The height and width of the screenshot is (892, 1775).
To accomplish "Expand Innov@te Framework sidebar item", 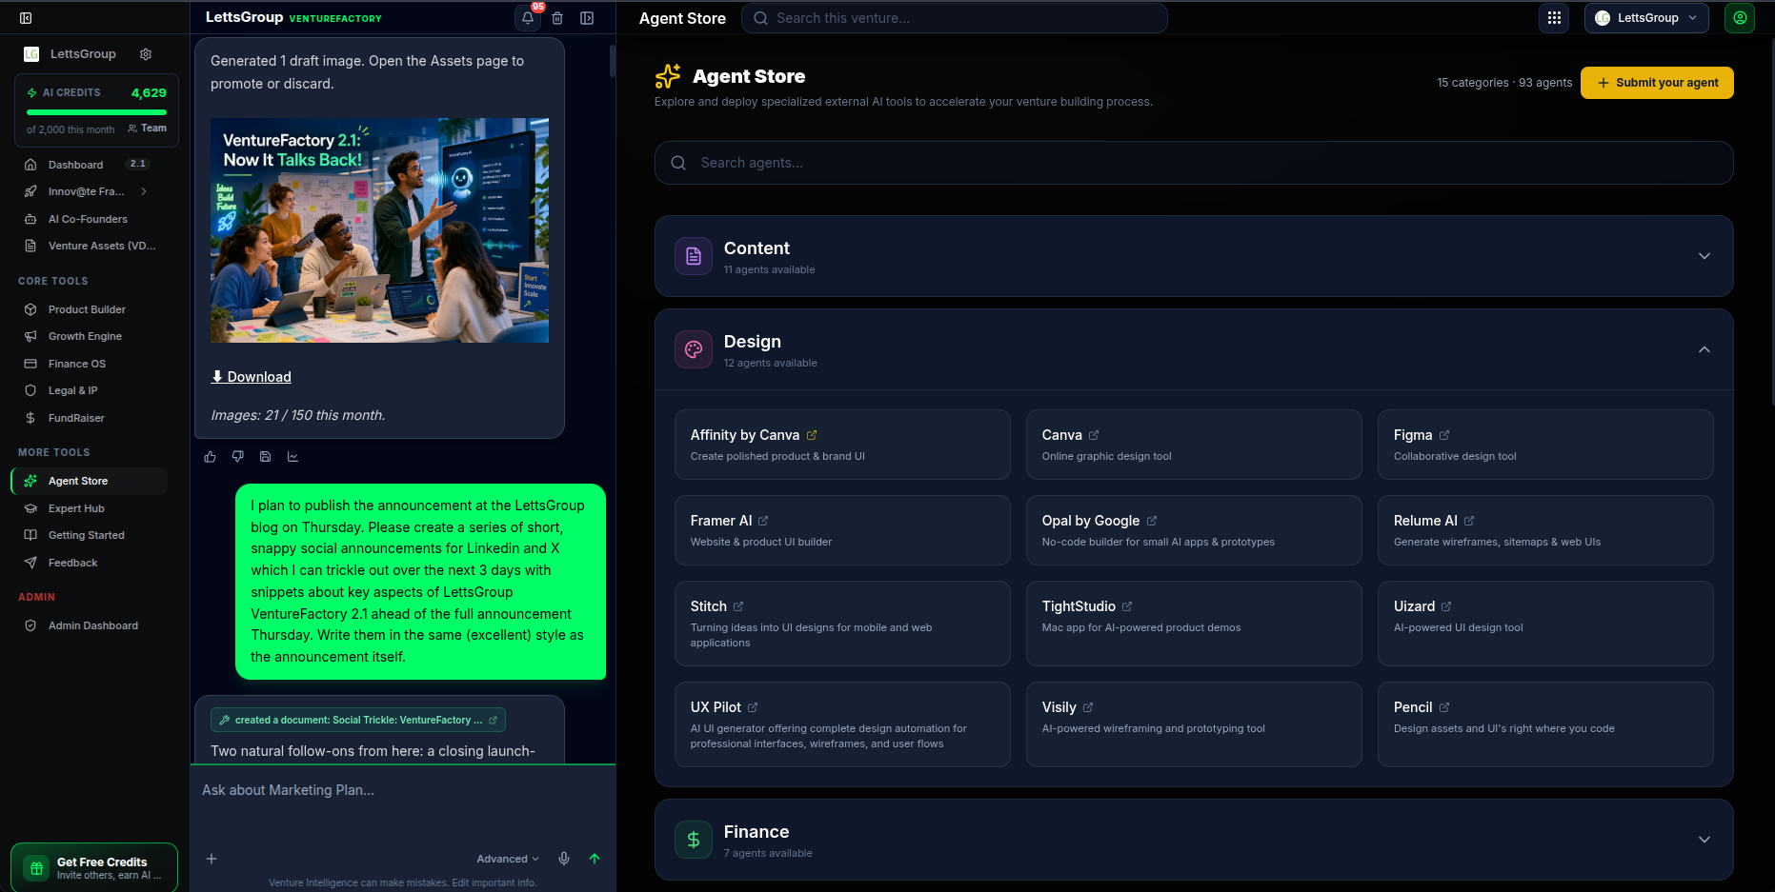I will pyautogui.click(x=144, y=191).
